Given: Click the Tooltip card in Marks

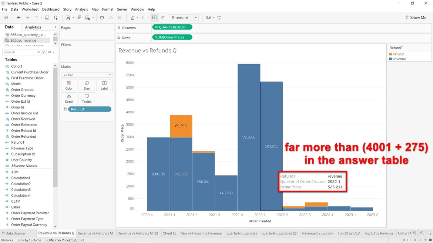Looking at the screenshot, I should (87, 99).
